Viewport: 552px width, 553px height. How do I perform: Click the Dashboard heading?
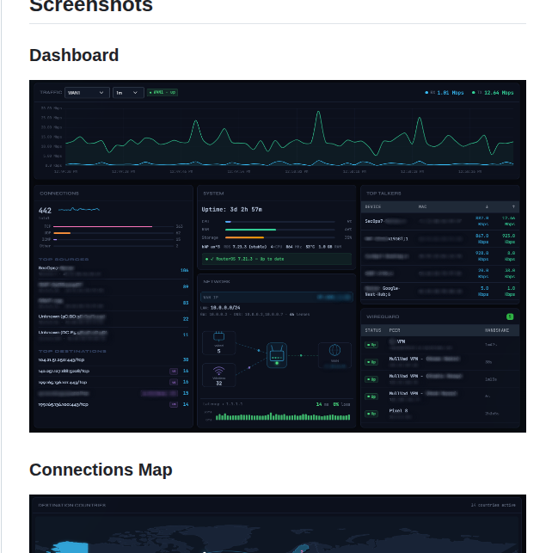[74, 55]
